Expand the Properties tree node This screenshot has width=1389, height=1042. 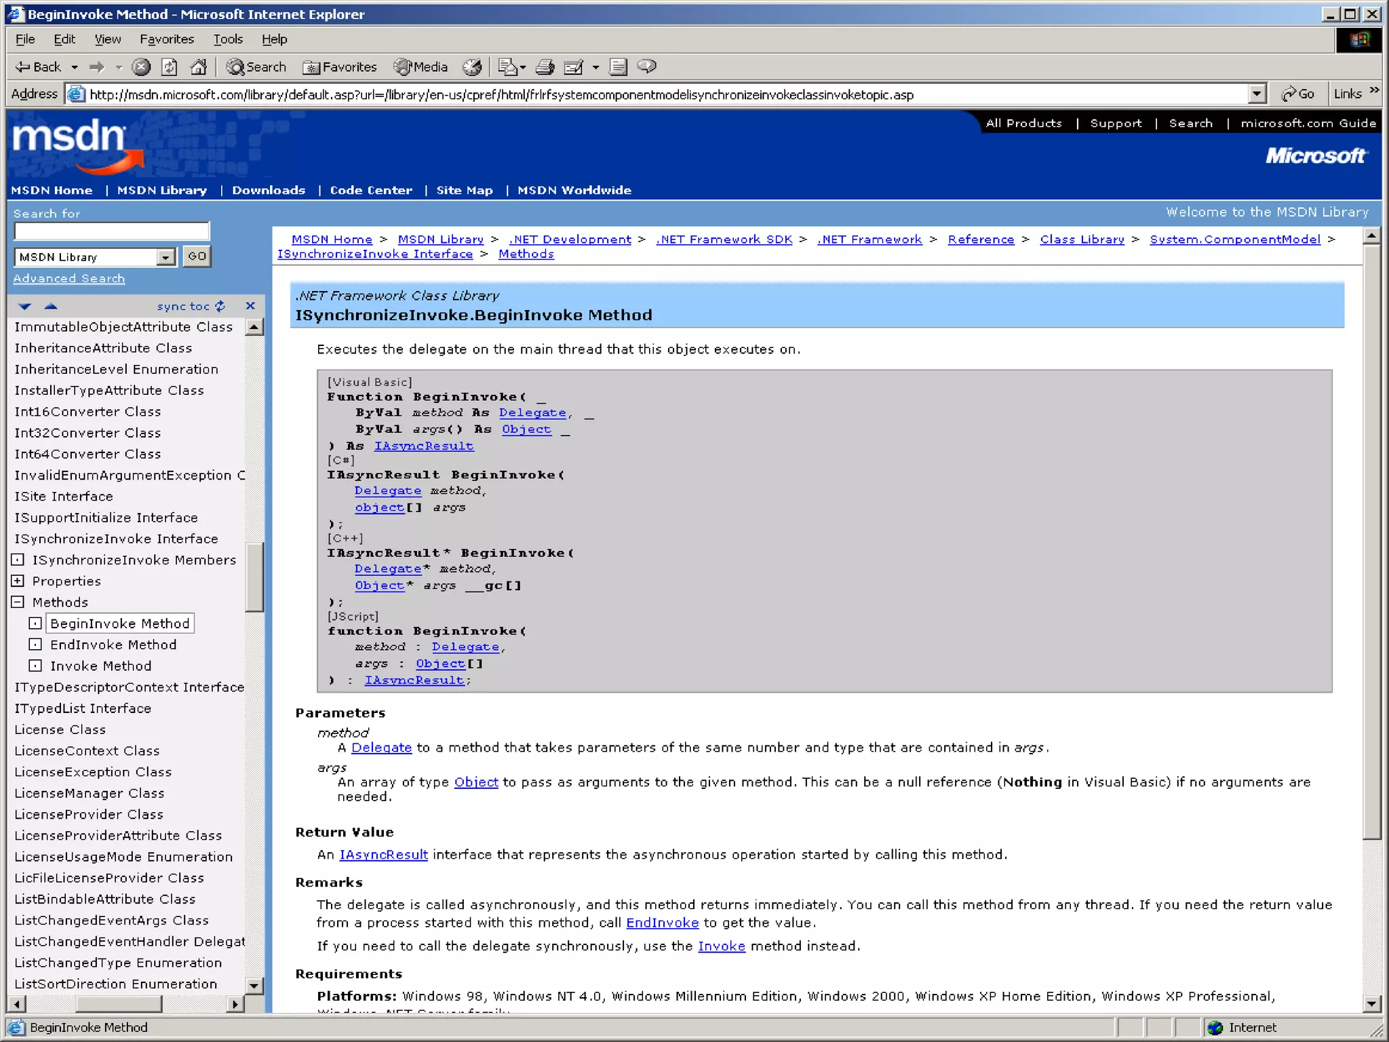[x=18, y=581]
